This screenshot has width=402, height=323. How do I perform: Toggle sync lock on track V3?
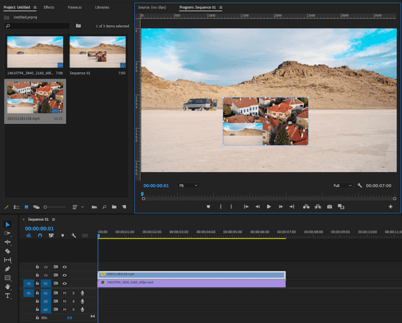[x=55, y=267]
